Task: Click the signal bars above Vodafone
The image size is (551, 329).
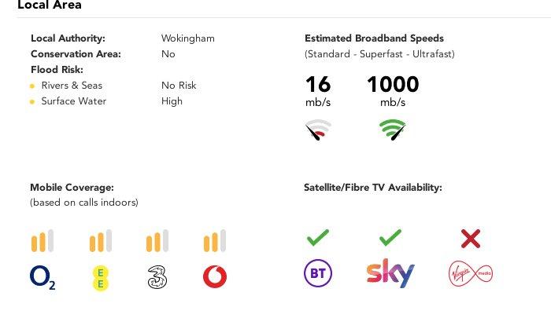Action: pyautogui.click(x=215, y=241)
